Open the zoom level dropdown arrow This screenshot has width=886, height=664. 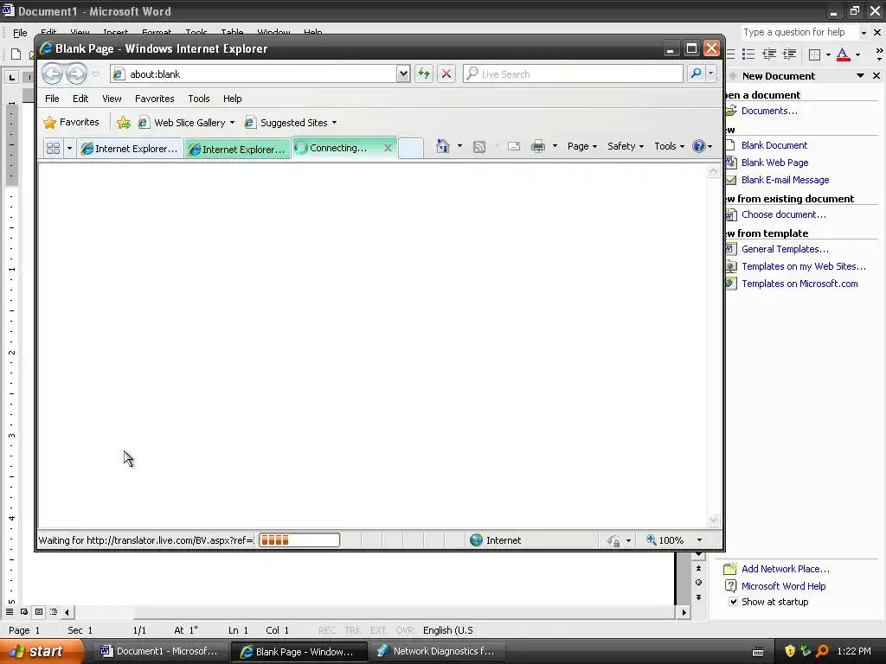click(x=699, y=540)
